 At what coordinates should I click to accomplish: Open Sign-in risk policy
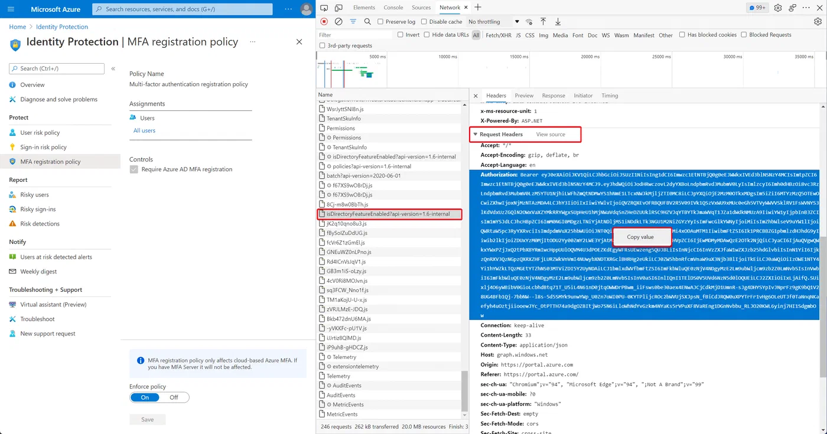click(x=43, y=147)
